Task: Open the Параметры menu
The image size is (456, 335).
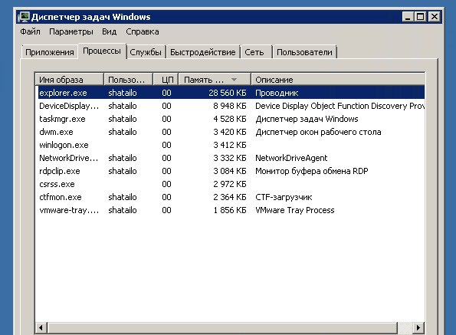Action: 71,31
